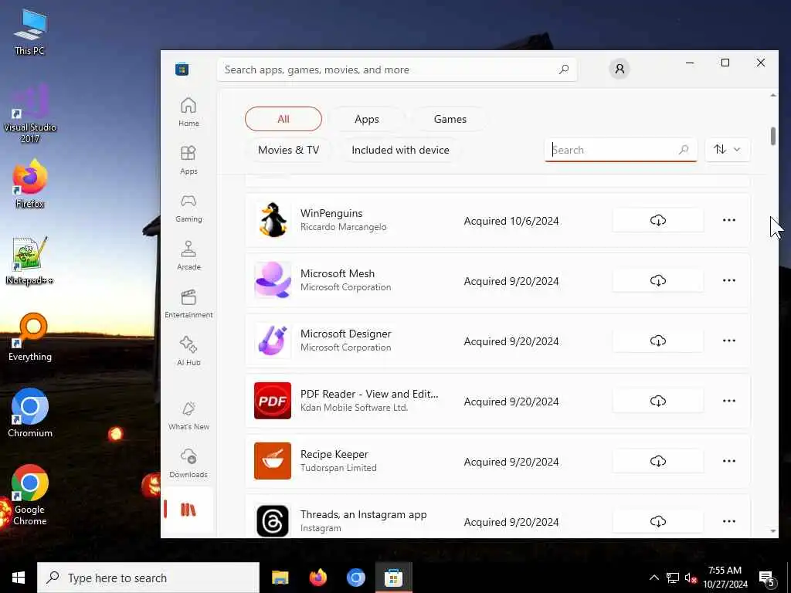
Task: Open the Home section in sidebar
Action: click(188, 112)
